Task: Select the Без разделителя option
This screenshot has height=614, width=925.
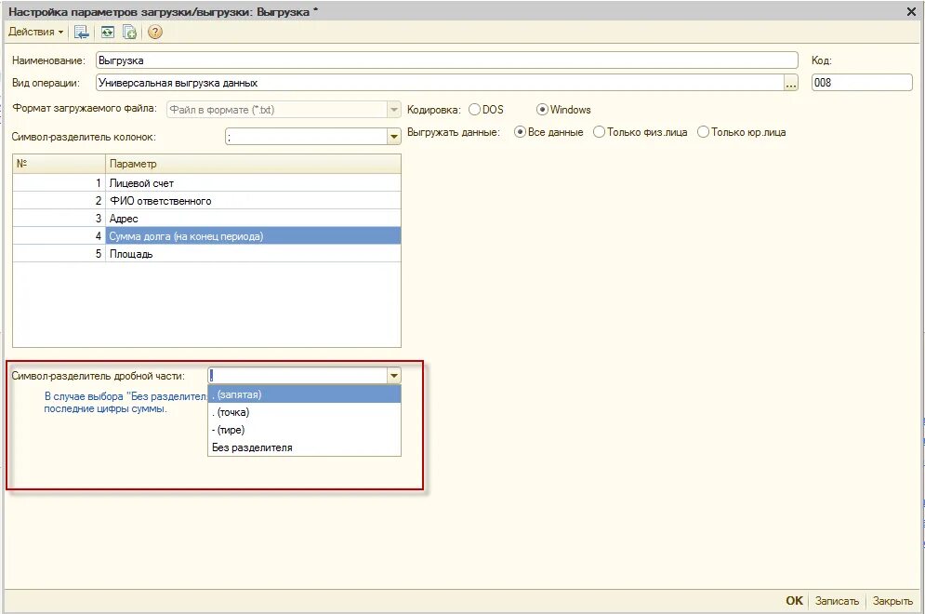Action: [304, 447]
